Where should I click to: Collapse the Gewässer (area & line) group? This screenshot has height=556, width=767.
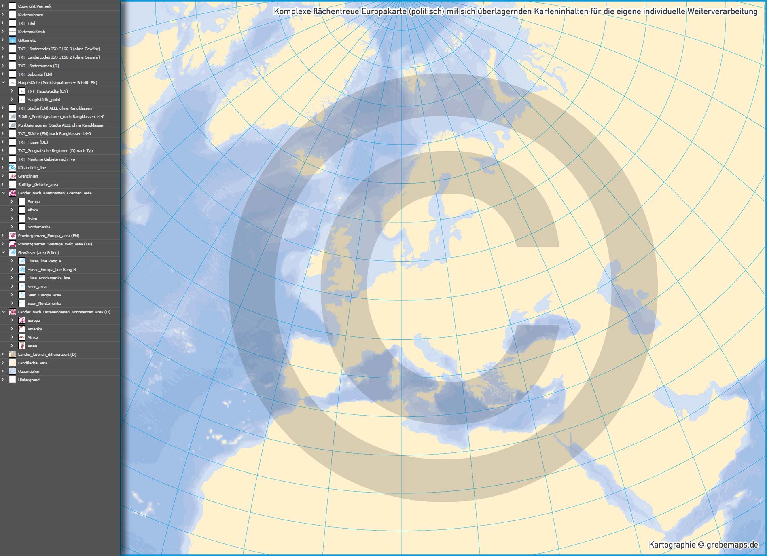tap(3, 252)
